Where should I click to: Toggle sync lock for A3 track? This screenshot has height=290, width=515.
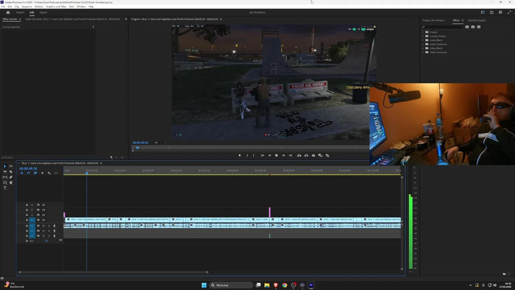tap(38, 236)
